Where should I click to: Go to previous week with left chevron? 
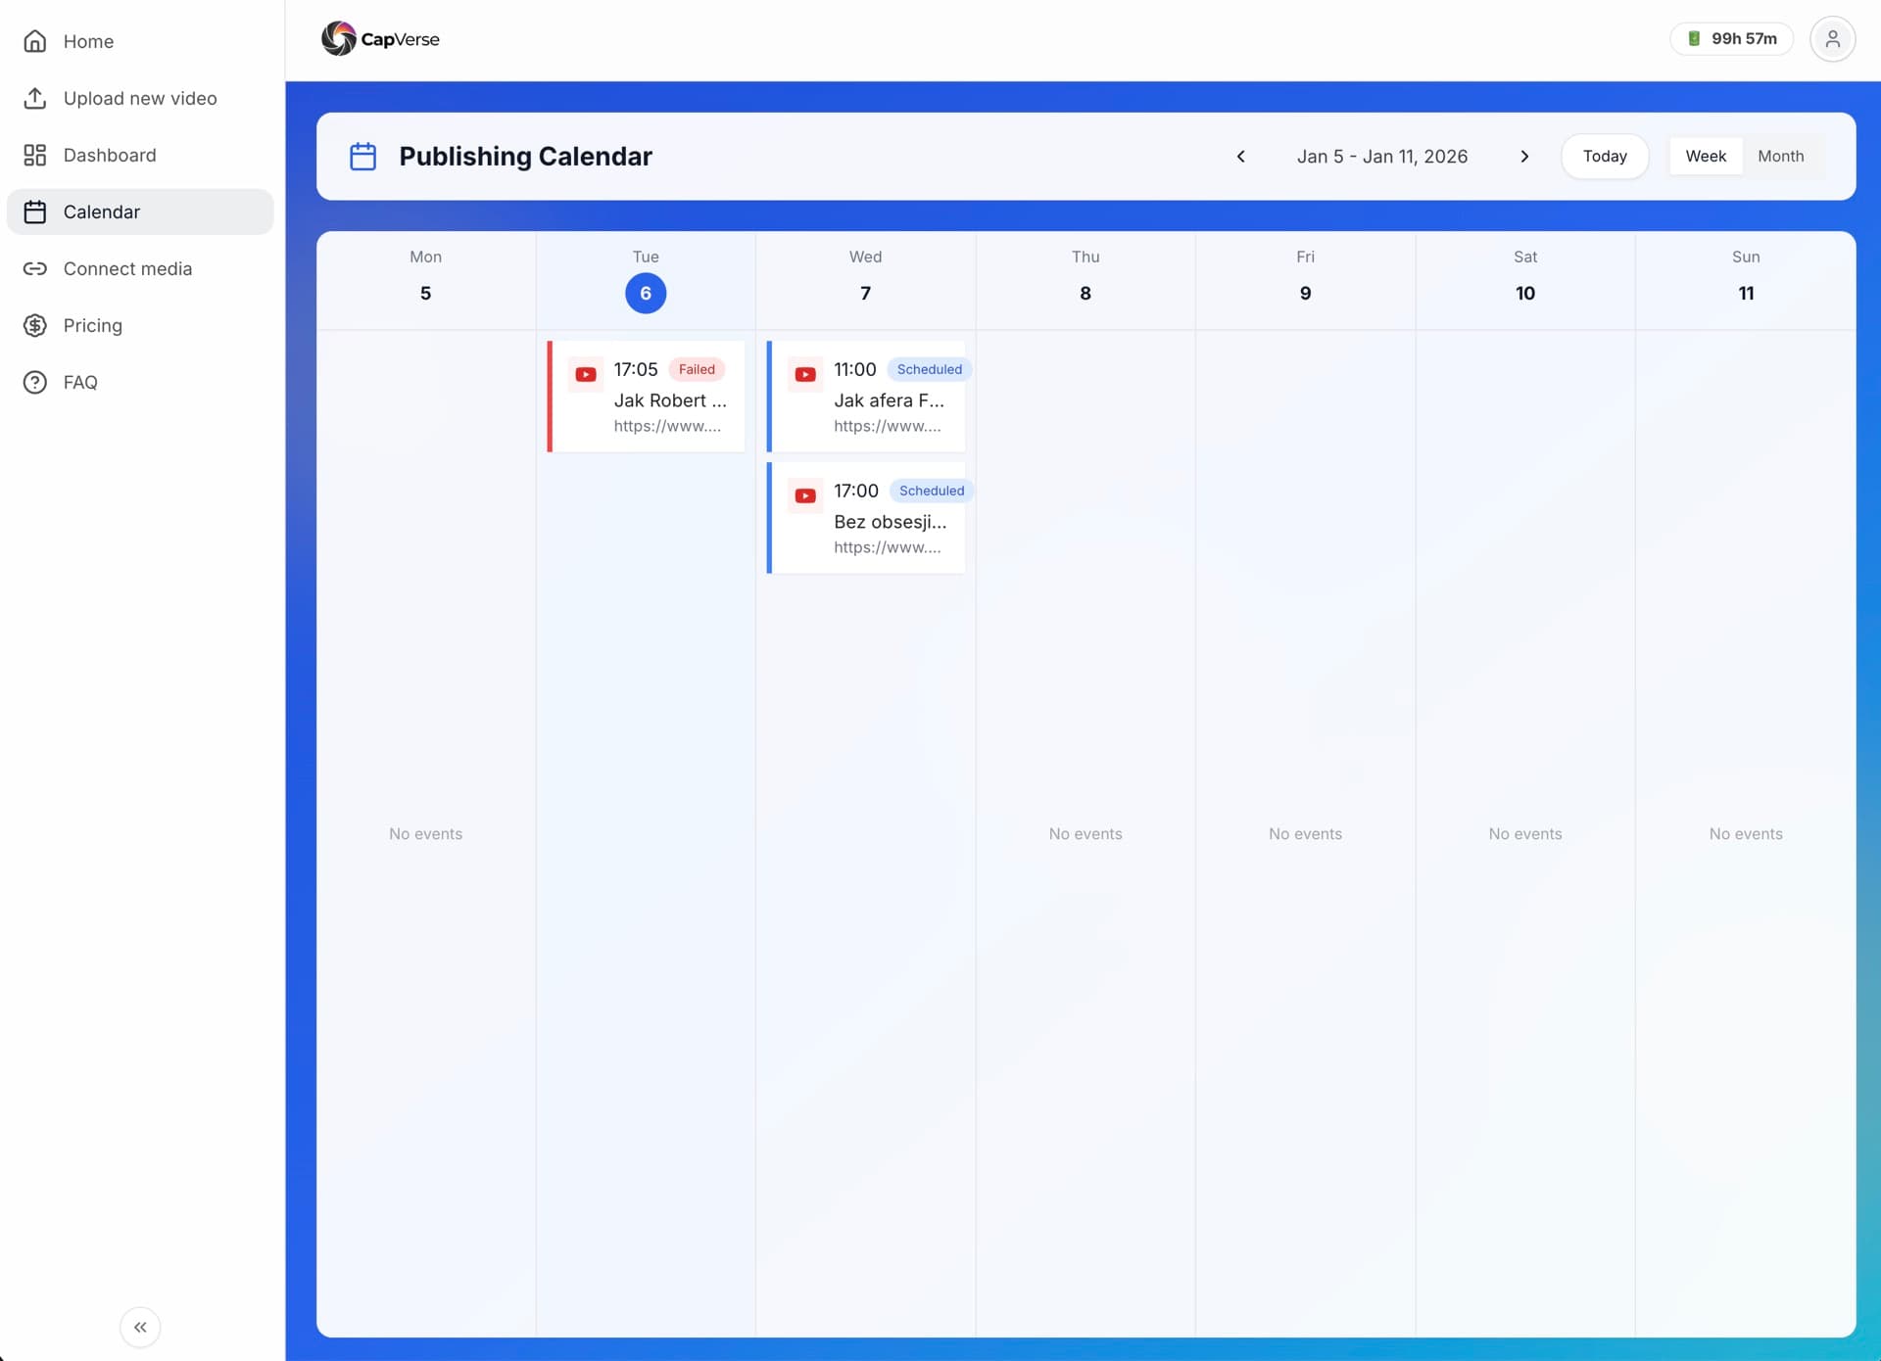[x=1241, y=156]
